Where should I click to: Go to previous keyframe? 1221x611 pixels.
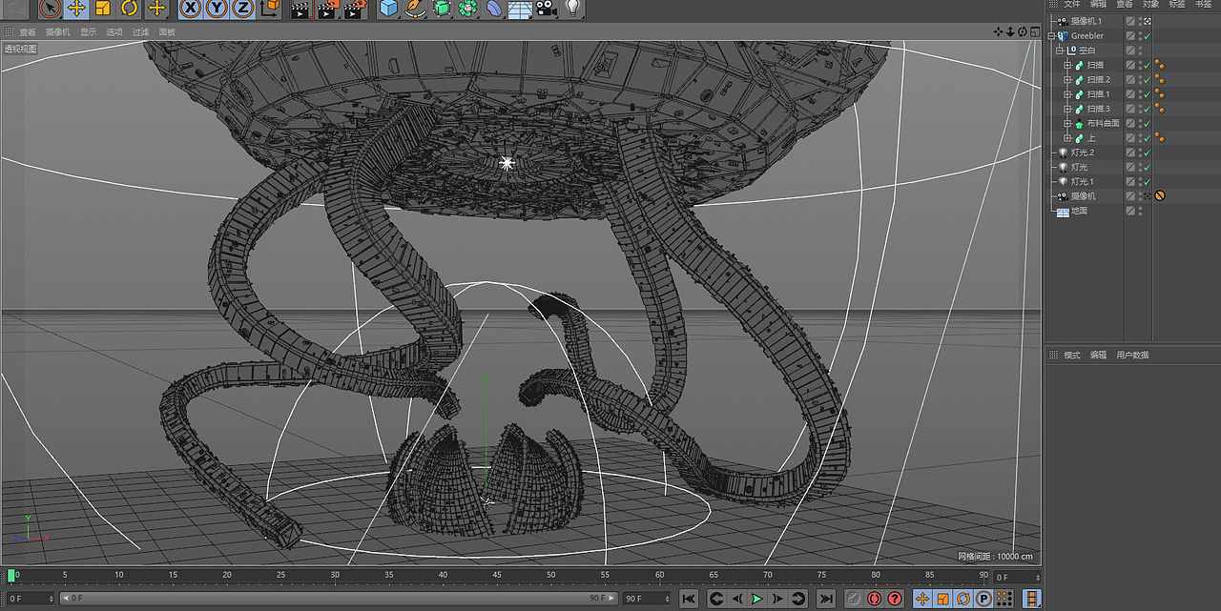(x=715, y=599)
